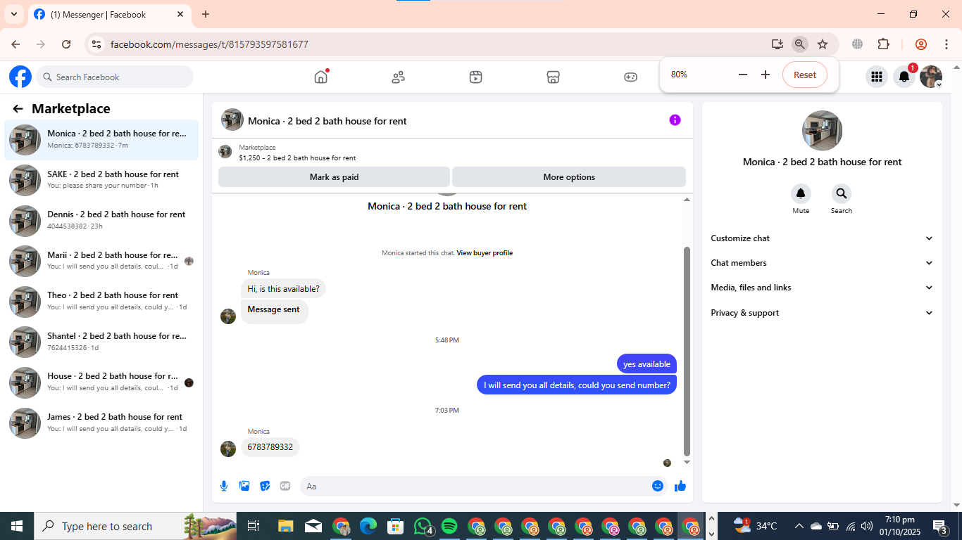Reload the page
Screen dimensions: 962x540
tap(66, 44)
